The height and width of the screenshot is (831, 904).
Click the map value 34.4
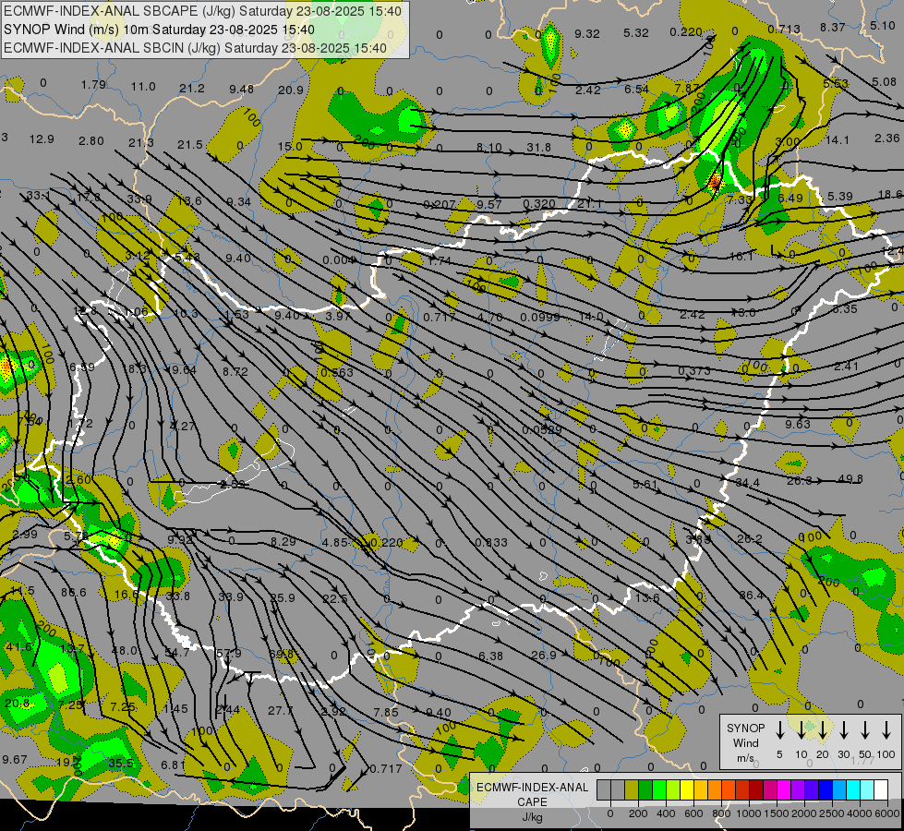point(747,482)
